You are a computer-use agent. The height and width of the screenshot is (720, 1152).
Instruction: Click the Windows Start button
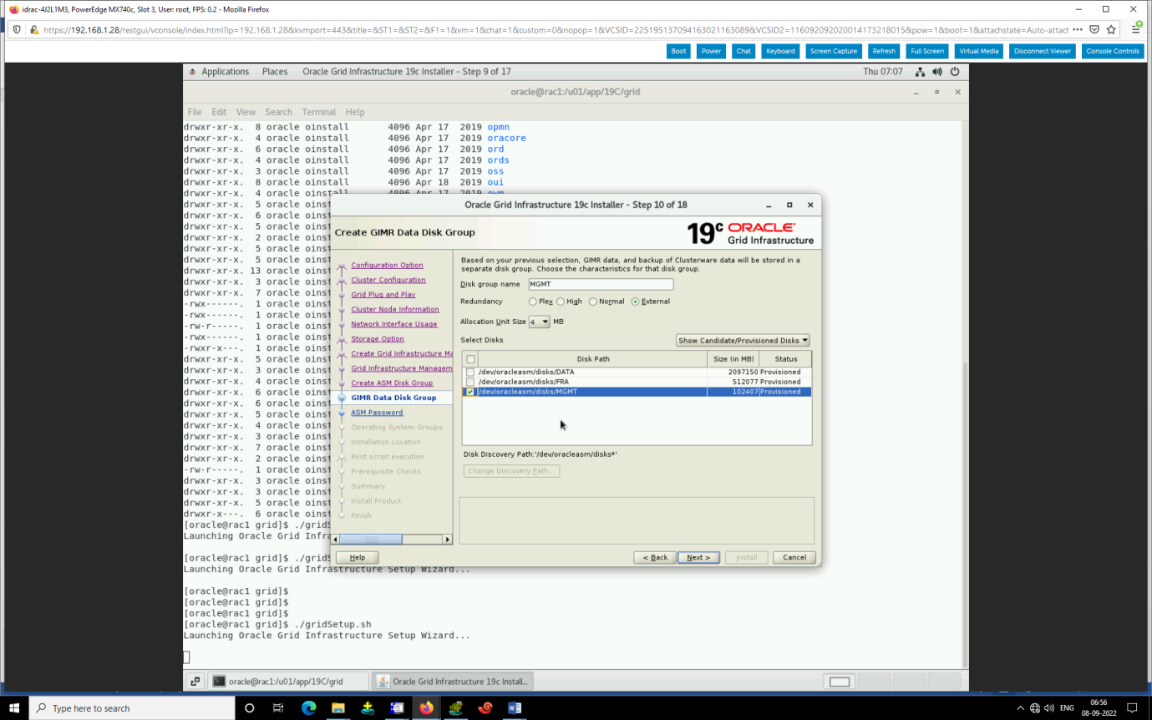[15, 707]
